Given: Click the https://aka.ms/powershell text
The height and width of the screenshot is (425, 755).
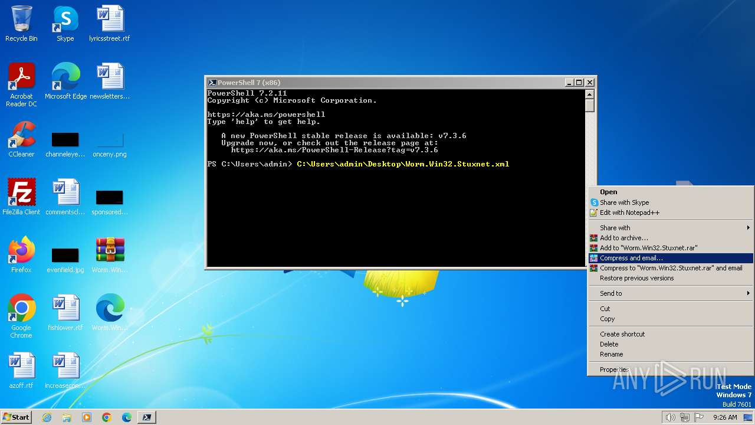Looking at the screenshot, I should point(266,115).
